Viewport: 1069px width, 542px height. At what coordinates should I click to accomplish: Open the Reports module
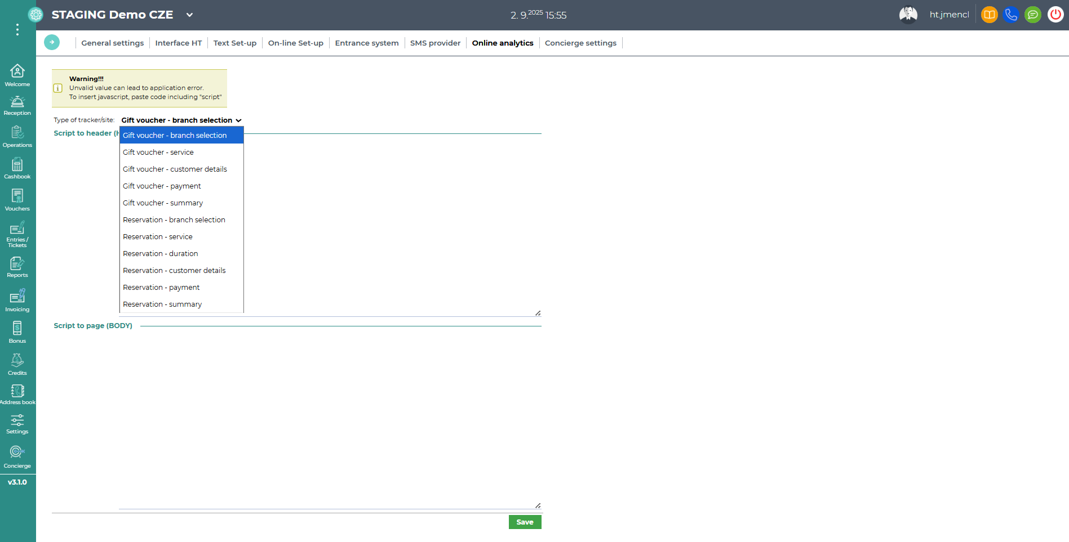17,267
